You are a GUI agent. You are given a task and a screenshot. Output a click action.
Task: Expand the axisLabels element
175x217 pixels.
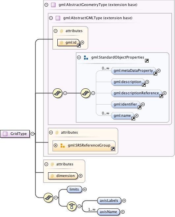tap(124, 200)
